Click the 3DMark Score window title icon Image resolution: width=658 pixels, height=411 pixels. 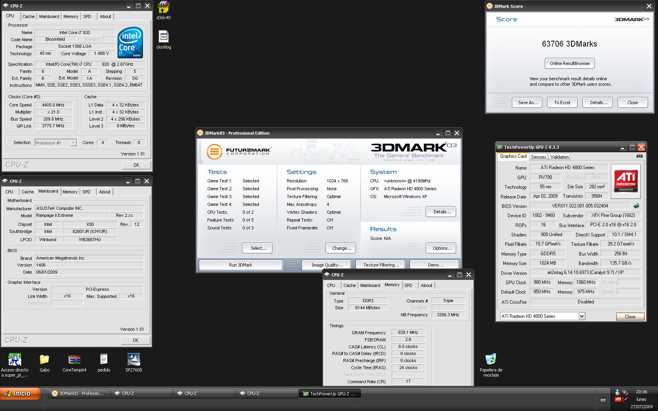490,6
